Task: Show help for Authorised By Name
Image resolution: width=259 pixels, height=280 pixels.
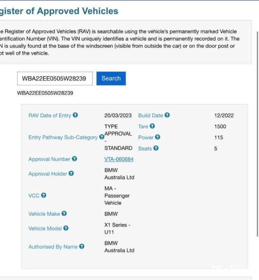Action: click(82, 247)
